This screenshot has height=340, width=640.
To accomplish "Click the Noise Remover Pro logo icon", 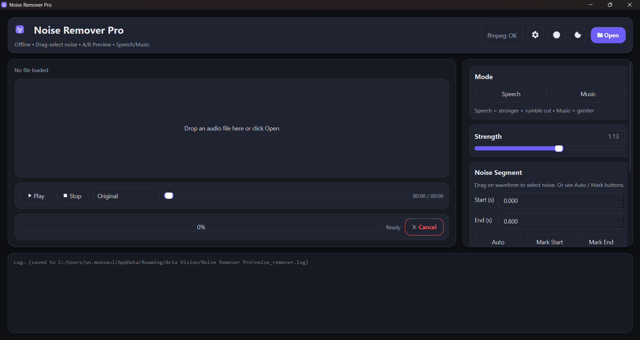I will [x=19, y=29].
